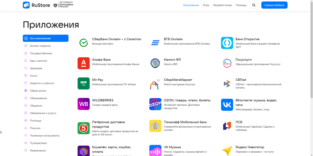Open the ВТБ Онлайн app title
Image resolution: width=313 pixels, height=156 pixels.
(x=173, y=39)
